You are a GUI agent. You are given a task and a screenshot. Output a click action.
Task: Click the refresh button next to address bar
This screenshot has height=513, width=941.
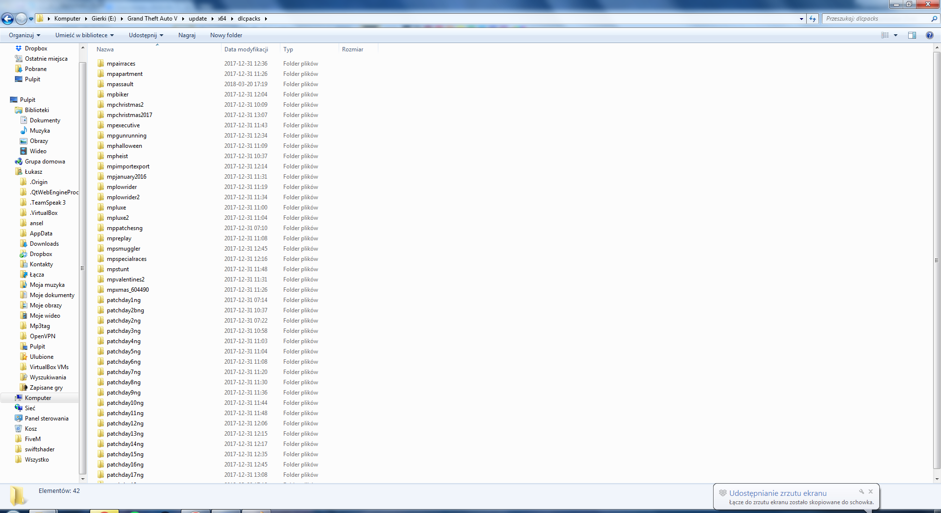click(x=813, y=19)
